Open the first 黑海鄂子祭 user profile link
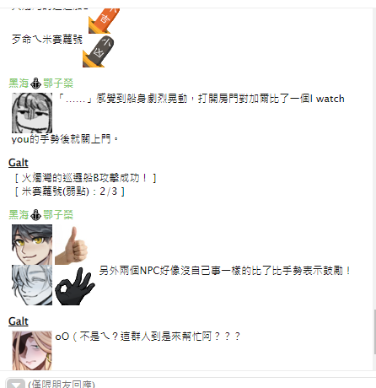376x388 pixels. (41, 84)
